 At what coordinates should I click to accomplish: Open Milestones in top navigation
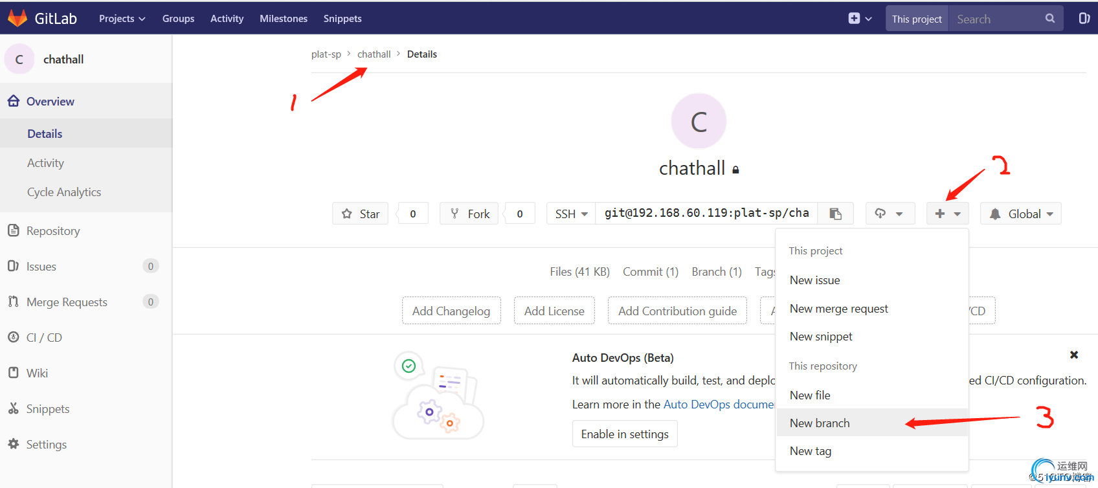(284, 19)
